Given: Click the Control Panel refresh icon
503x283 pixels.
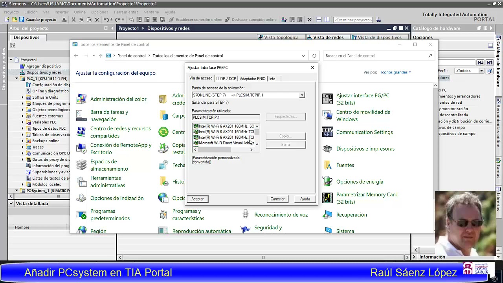Looking at the screenshot, I should pyautogui.click(x=314, y=56).
